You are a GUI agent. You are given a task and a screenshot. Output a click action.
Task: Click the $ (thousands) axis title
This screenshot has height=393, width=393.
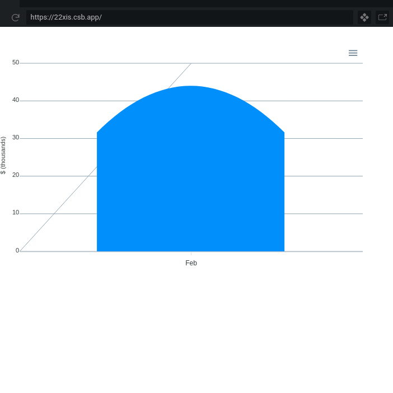(3, 156)
